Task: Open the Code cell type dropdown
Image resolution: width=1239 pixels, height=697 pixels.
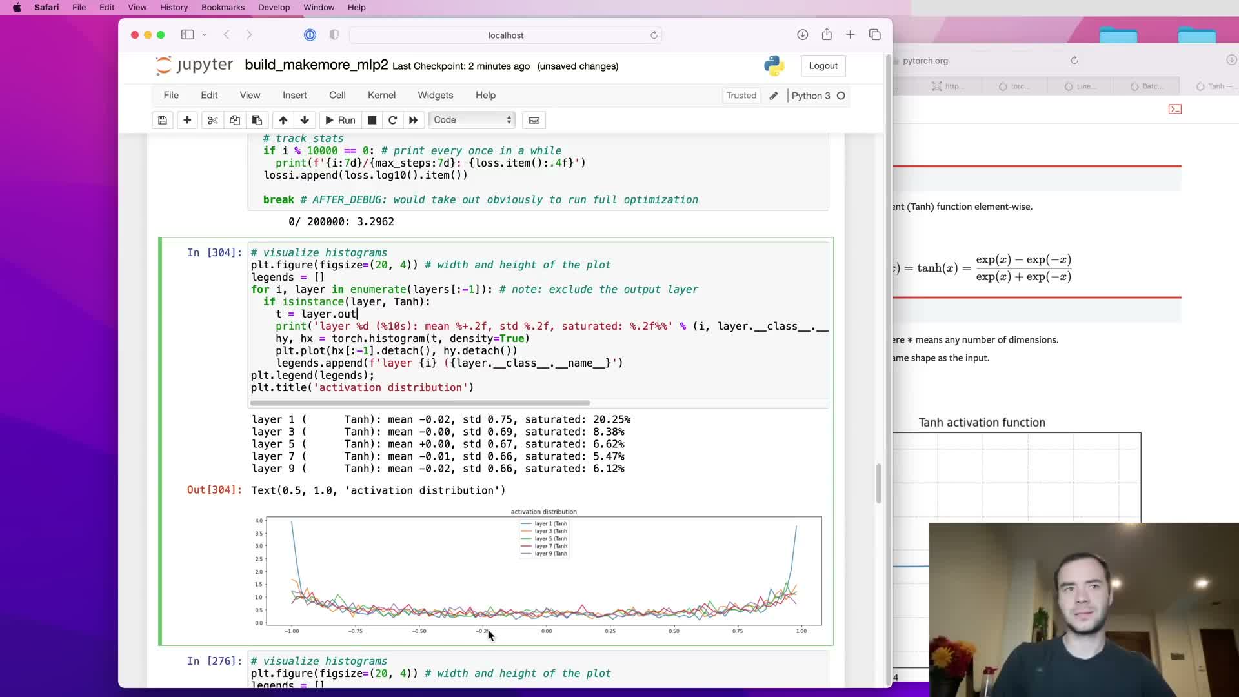Action: coord(472,120)
